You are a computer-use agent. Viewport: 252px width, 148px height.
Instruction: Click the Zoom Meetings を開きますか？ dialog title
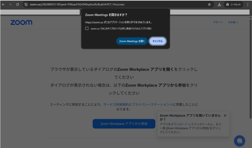click(x=106, y=15)
